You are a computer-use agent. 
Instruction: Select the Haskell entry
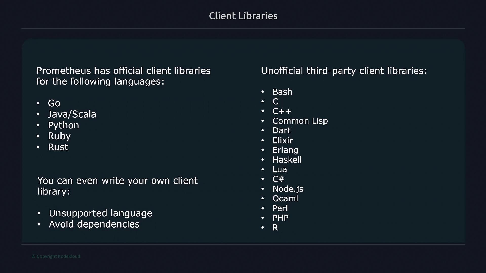tap(287, 160)
